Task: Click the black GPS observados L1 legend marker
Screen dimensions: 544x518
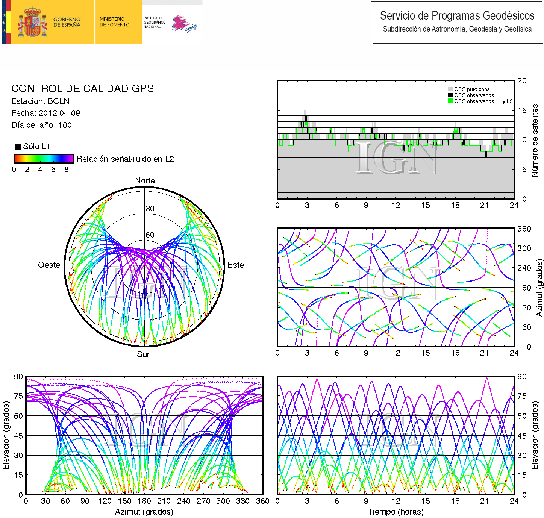Action: (450, 95)
